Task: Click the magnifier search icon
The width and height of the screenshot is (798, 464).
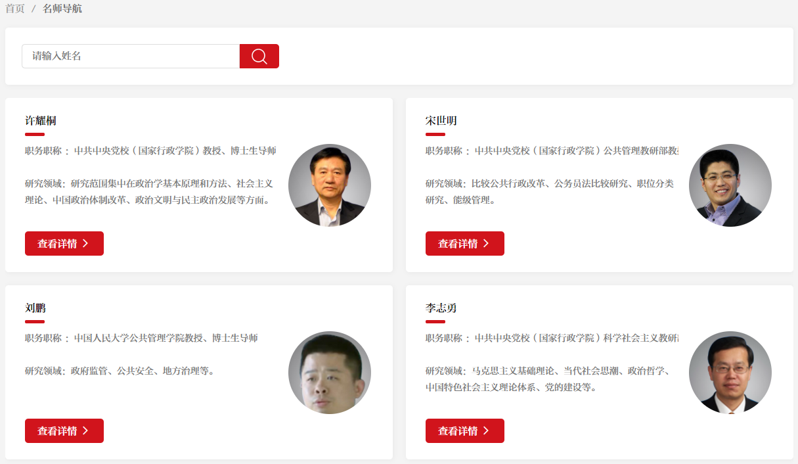Action: (x=259, y=56)
